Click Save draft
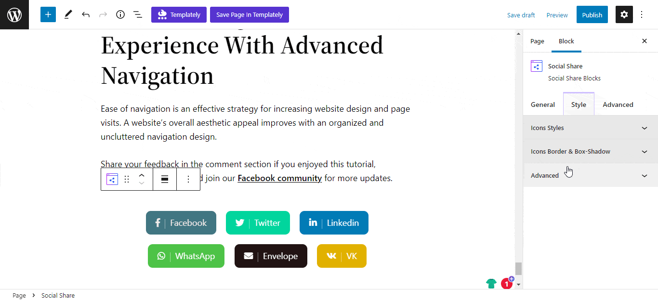Image resolution: width=658 pixels, height=301 pixels. tap(521, 15)
